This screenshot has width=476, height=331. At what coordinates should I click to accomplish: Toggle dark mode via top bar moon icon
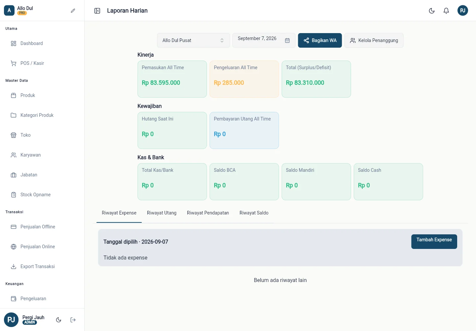[432, 11]
